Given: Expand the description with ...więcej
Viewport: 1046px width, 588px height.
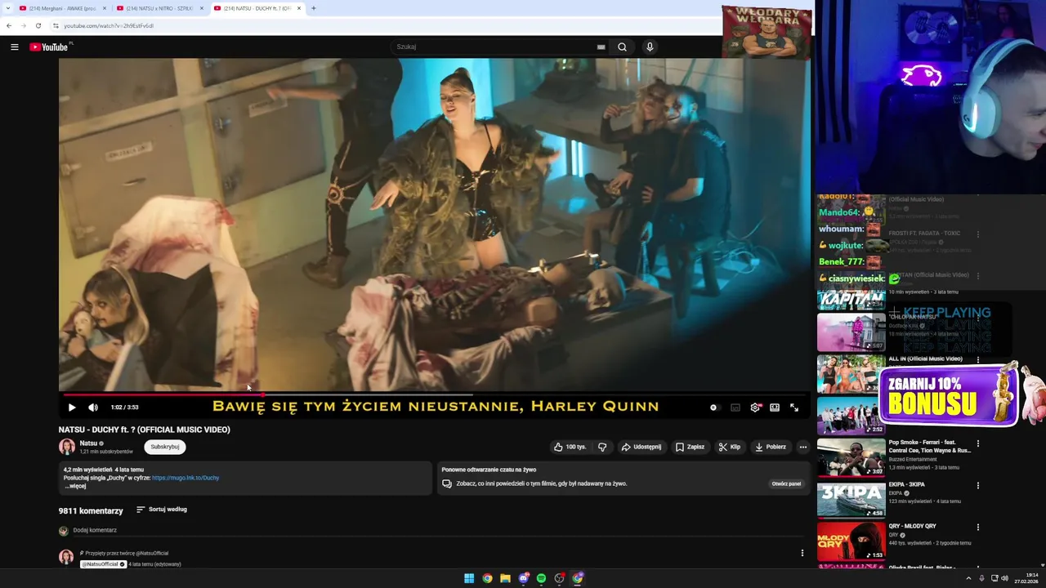Looking at the screenshot, I should pyautogui.click(x=75, y=486).
